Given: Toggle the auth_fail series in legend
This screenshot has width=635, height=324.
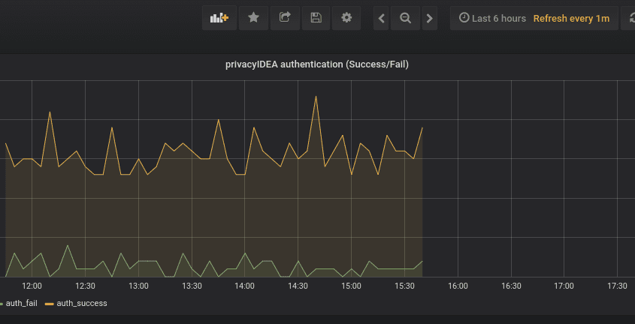Looking at the screenshot, I should (21, 303).
